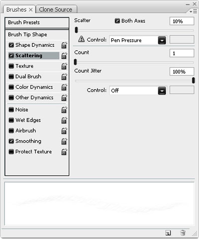Screen dimensions: 199x239
Task: Click the Count Jitter slider handle
Action: [x=193, y=81]
